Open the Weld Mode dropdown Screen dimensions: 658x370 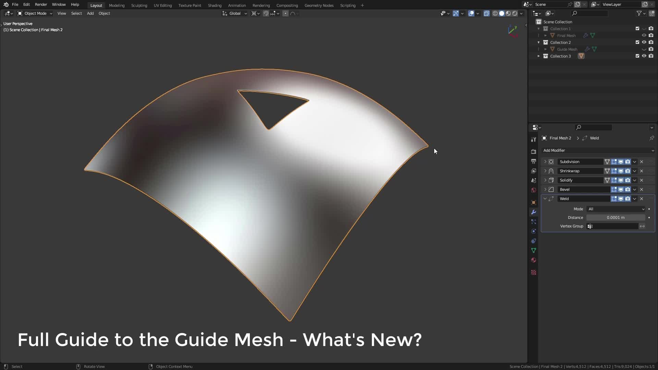616,209
